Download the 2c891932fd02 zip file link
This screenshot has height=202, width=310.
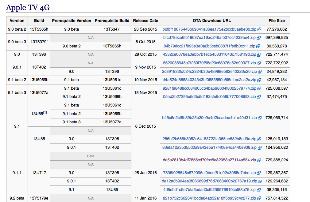click(209, 71)
